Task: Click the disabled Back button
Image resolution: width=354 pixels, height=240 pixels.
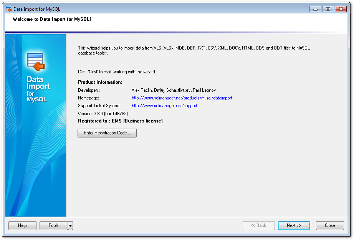Action: click(x=258, y=225)
